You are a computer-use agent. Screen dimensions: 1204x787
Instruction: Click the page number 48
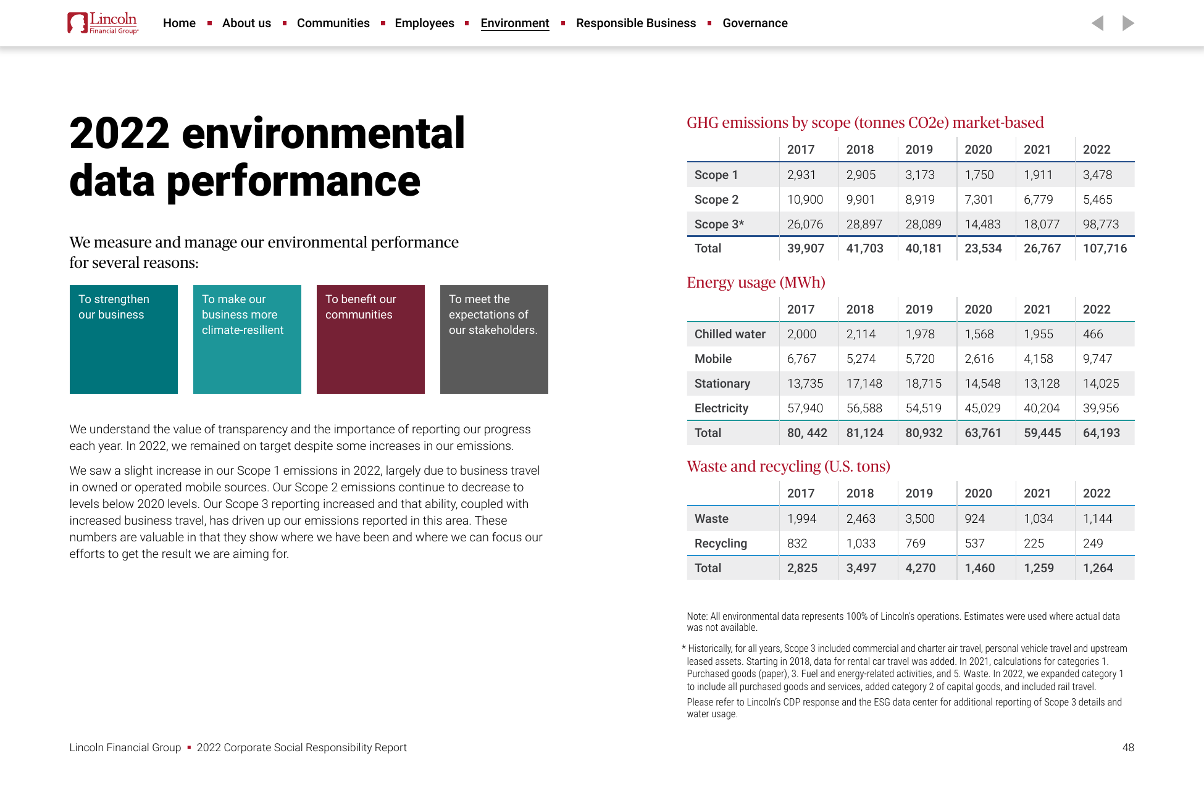point(1128,747)
